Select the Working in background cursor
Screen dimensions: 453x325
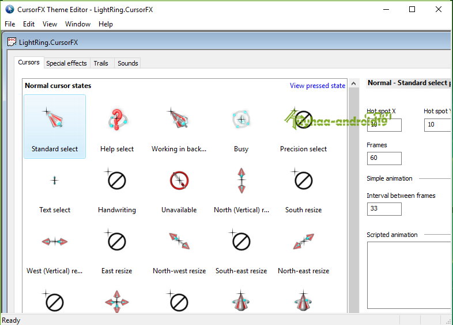pyautogui.click(x=179, y=127)
